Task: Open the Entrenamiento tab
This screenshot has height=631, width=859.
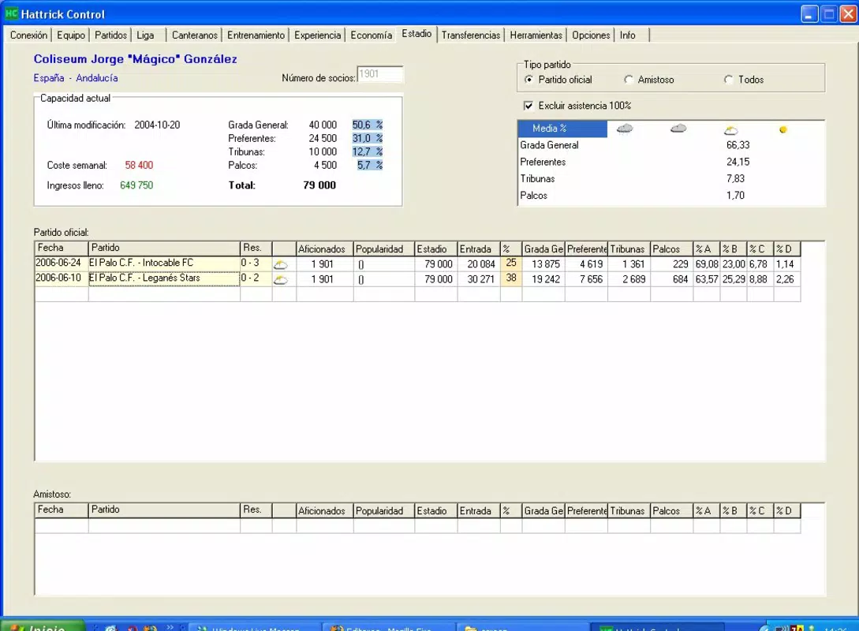Action: pyautogui.click(x=256, y=35)
